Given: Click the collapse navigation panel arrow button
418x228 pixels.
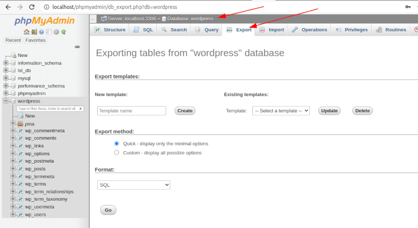Looking at the screenshot, I should 93,19.
